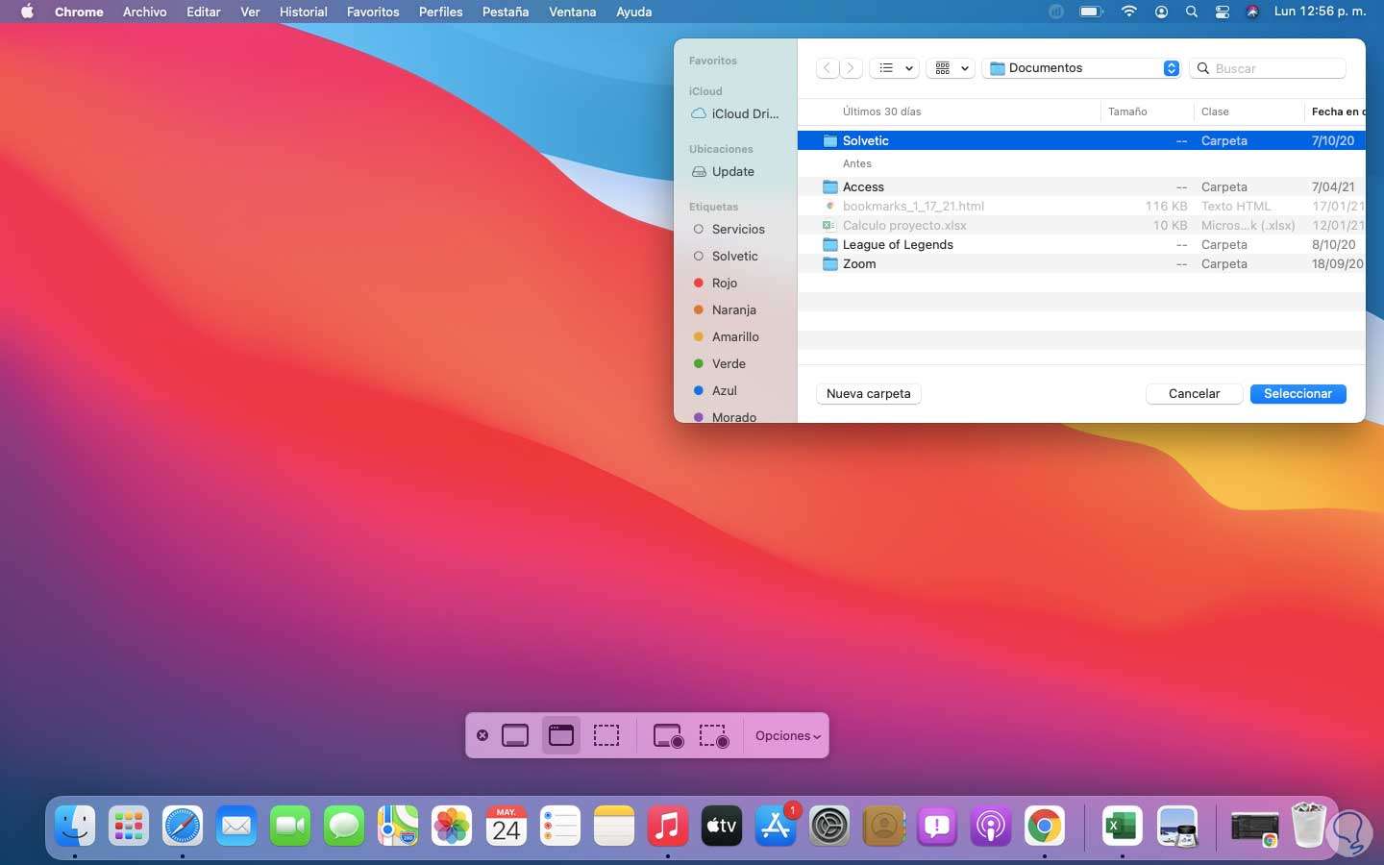Image resolution: width=1384 pixels, height=865 pixels.
Task: Click the Cancelar button
Action: pyautogui.click(x=1194, y=394)
